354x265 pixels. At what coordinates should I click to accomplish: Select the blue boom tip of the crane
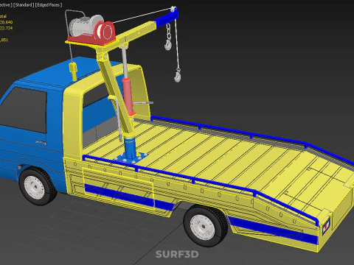166,18
